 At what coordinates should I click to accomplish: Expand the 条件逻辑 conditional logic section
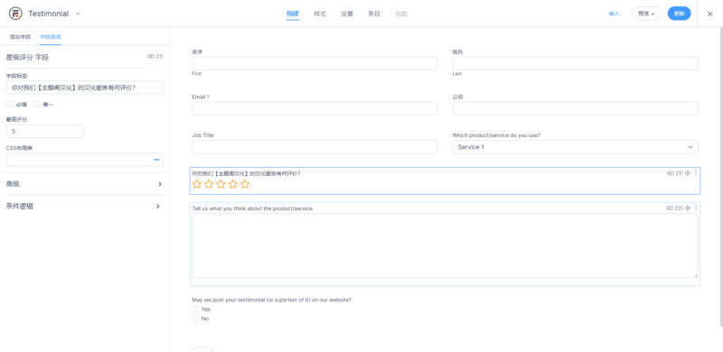click(84, 207)
